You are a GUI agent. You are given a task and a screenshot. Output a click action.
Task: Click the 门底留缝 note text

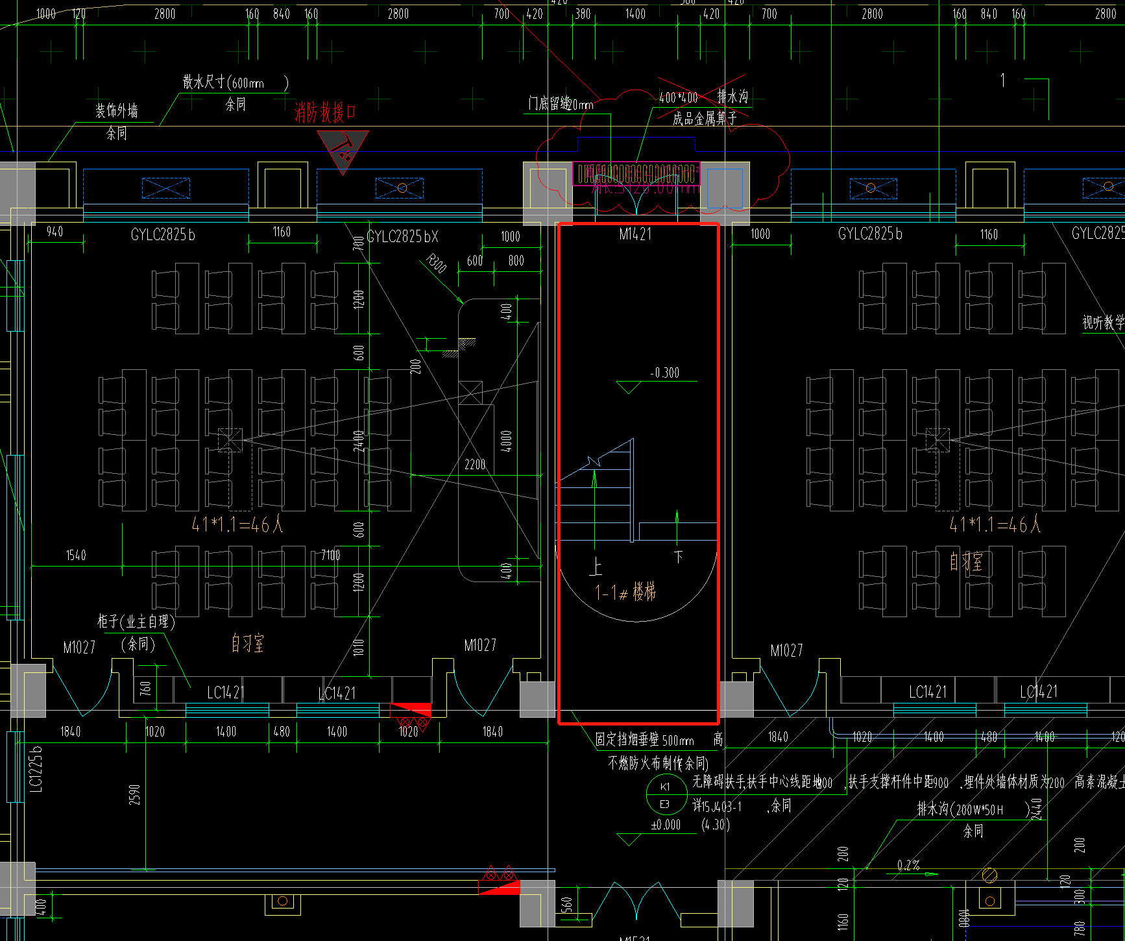pos(560,104)
